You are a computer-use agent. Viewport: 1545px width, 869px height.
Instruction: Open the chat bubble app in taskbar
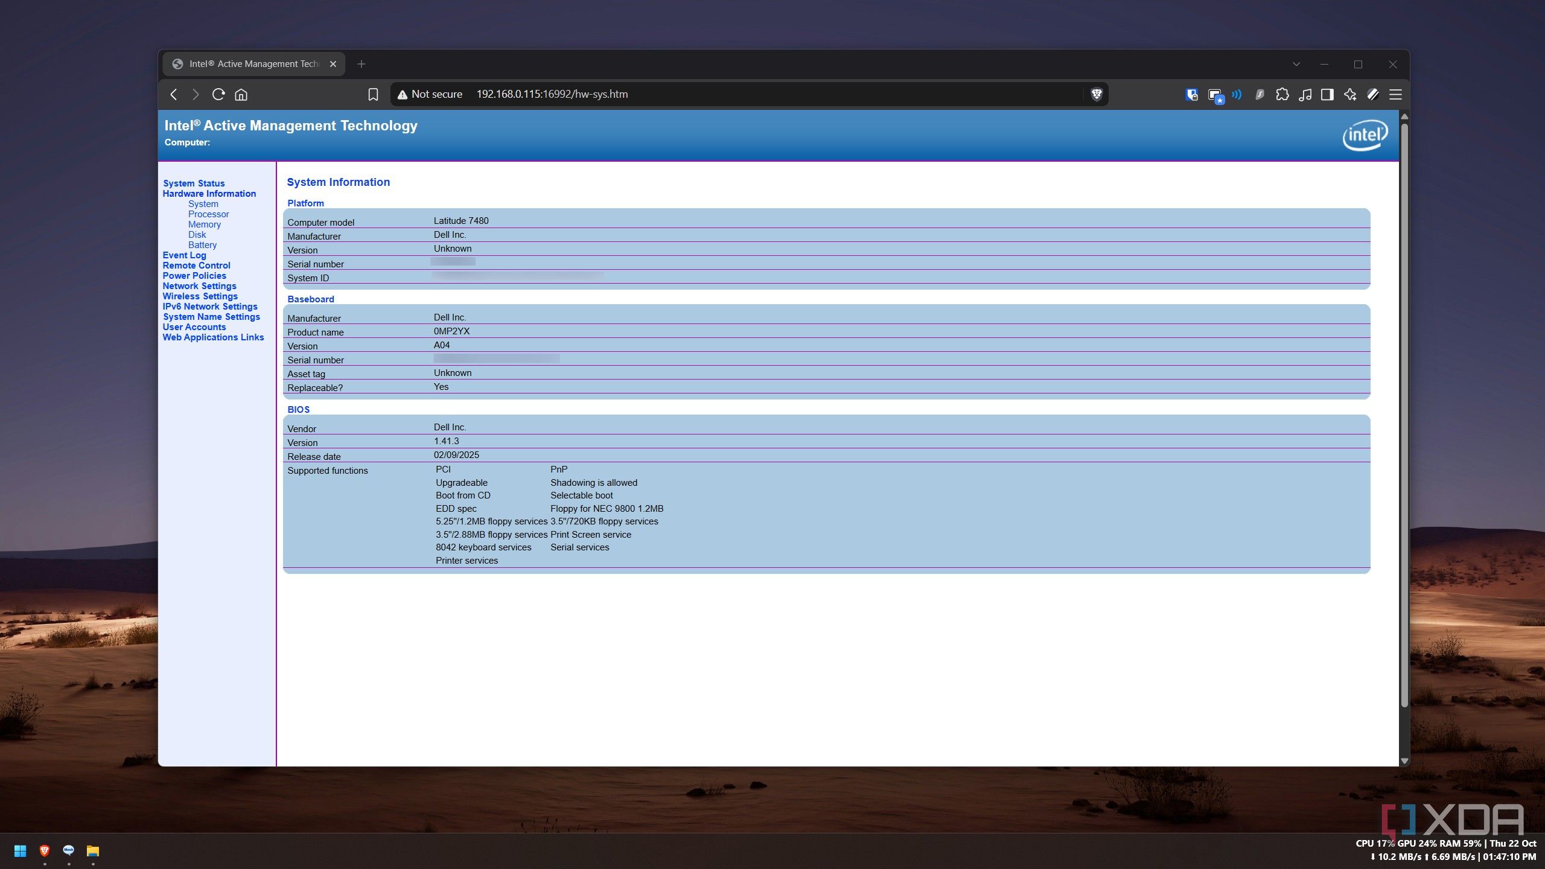click(68, 851)
